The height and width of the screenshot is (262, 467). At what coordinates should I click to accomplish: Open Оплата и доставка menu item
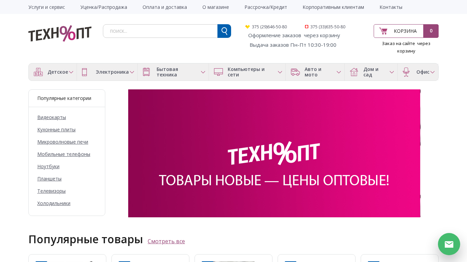coord(165,7)
